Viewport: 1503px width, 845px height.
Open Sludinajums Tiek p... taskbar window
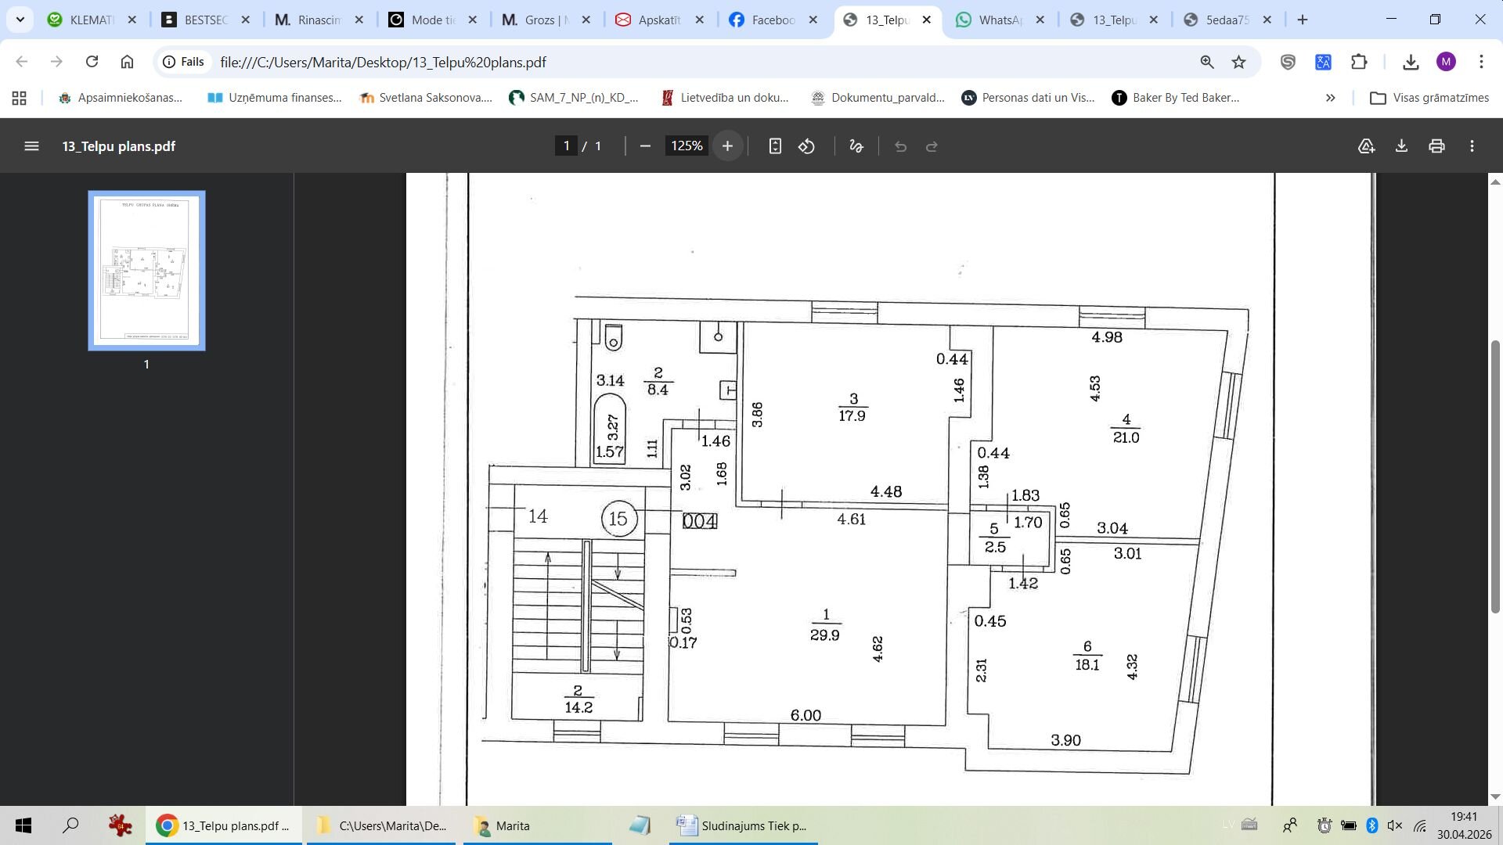click(x=743, y=825)
